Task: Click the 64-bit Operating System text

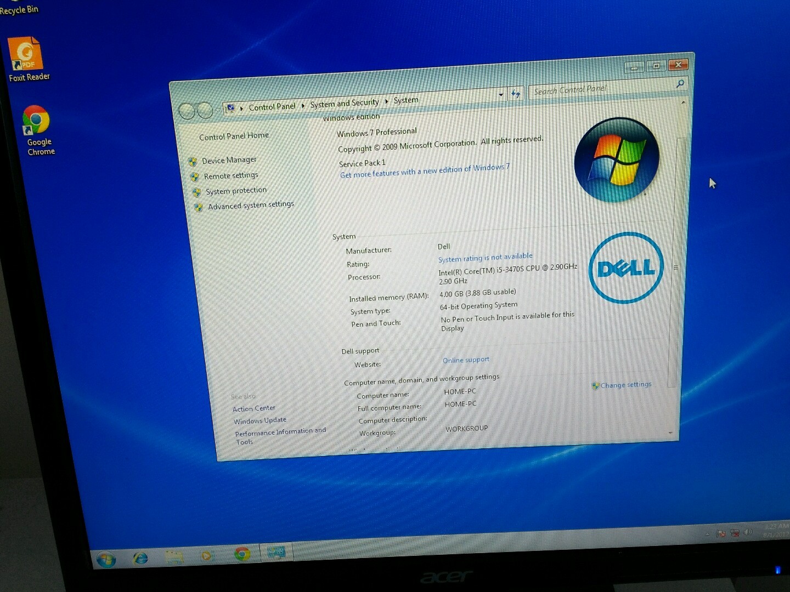Action: tap(478, 305)
